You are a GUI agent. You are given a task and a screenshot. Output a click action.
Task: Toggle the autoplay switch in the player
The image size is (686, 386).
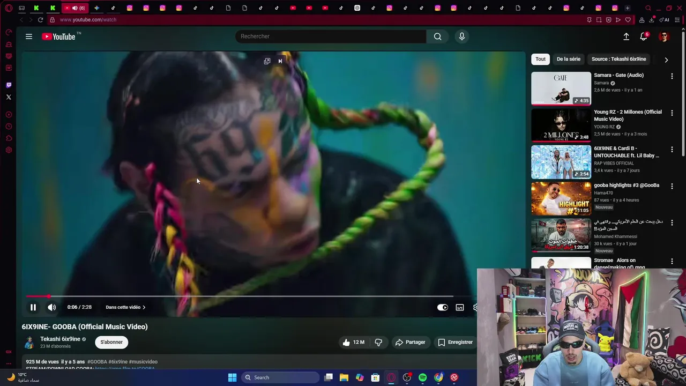pyautogui.click(x=442, y=307)
